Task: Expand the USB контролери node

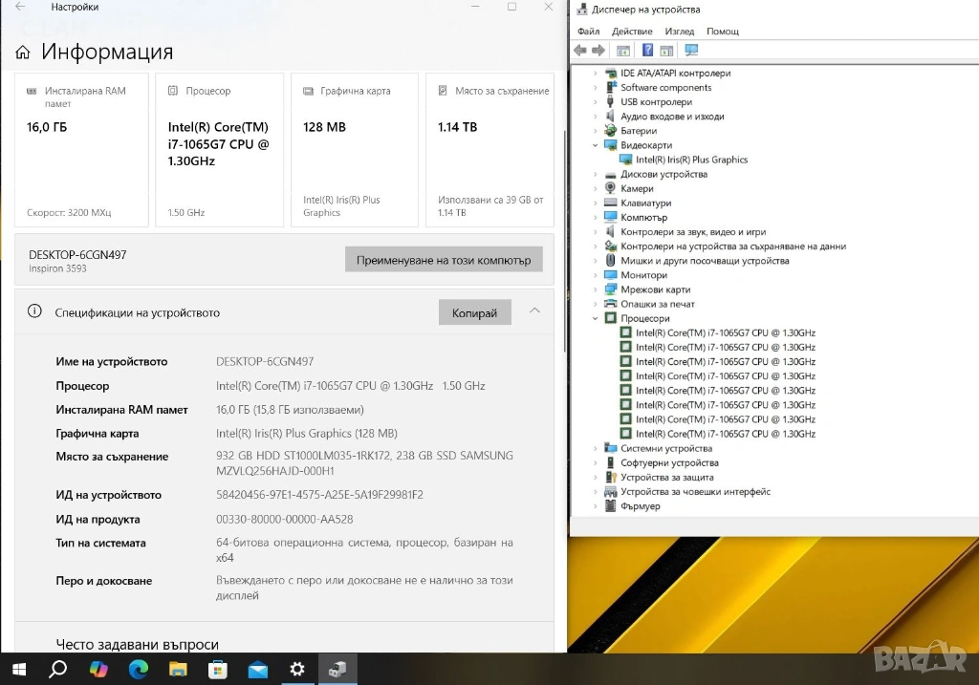Action: click(596, 102)
